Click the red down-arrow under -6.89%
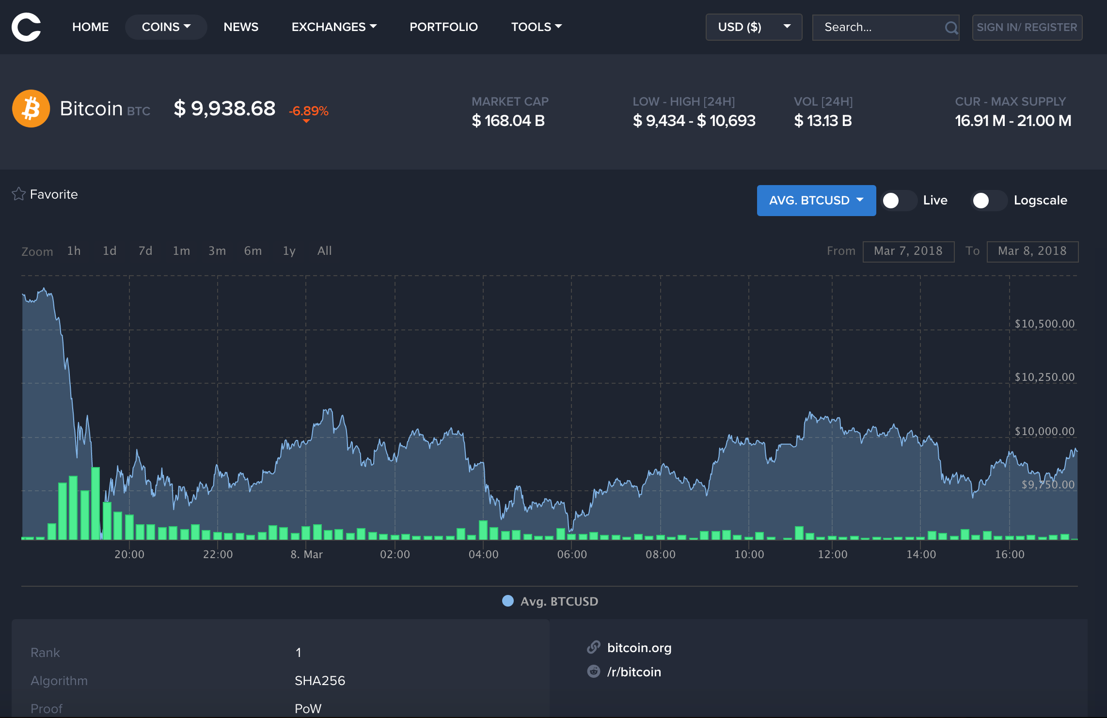The image size is (1107, 718). point(306,121)
